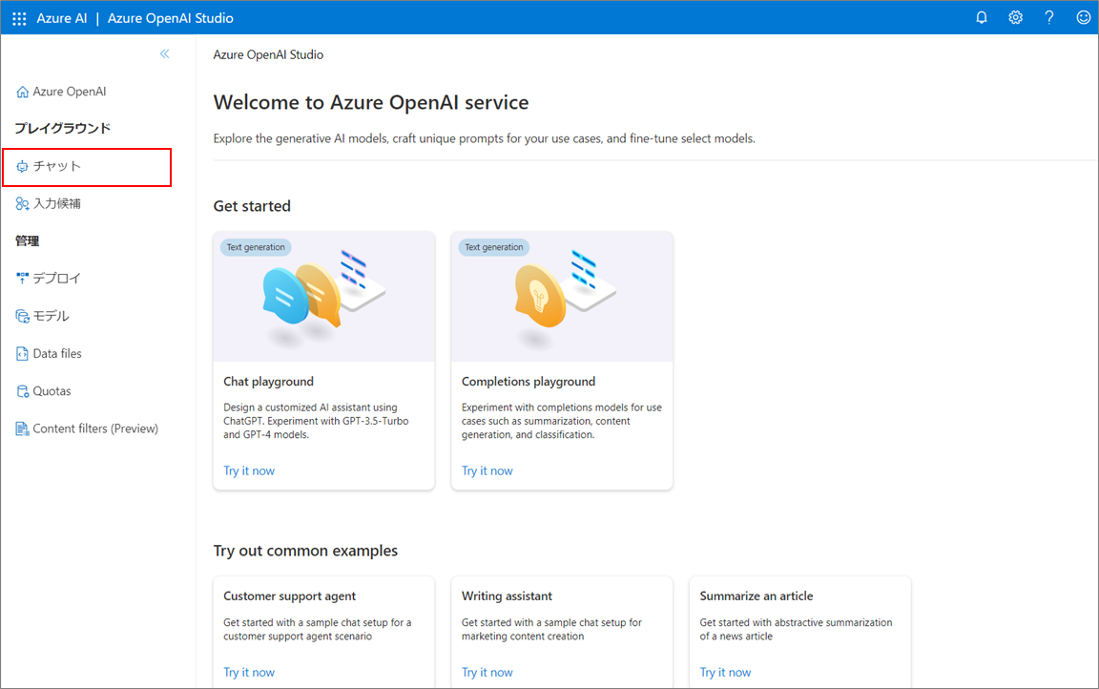Click the Get started heading
This screenshot has width=1099, height=689.
click(x=252, y=206)
